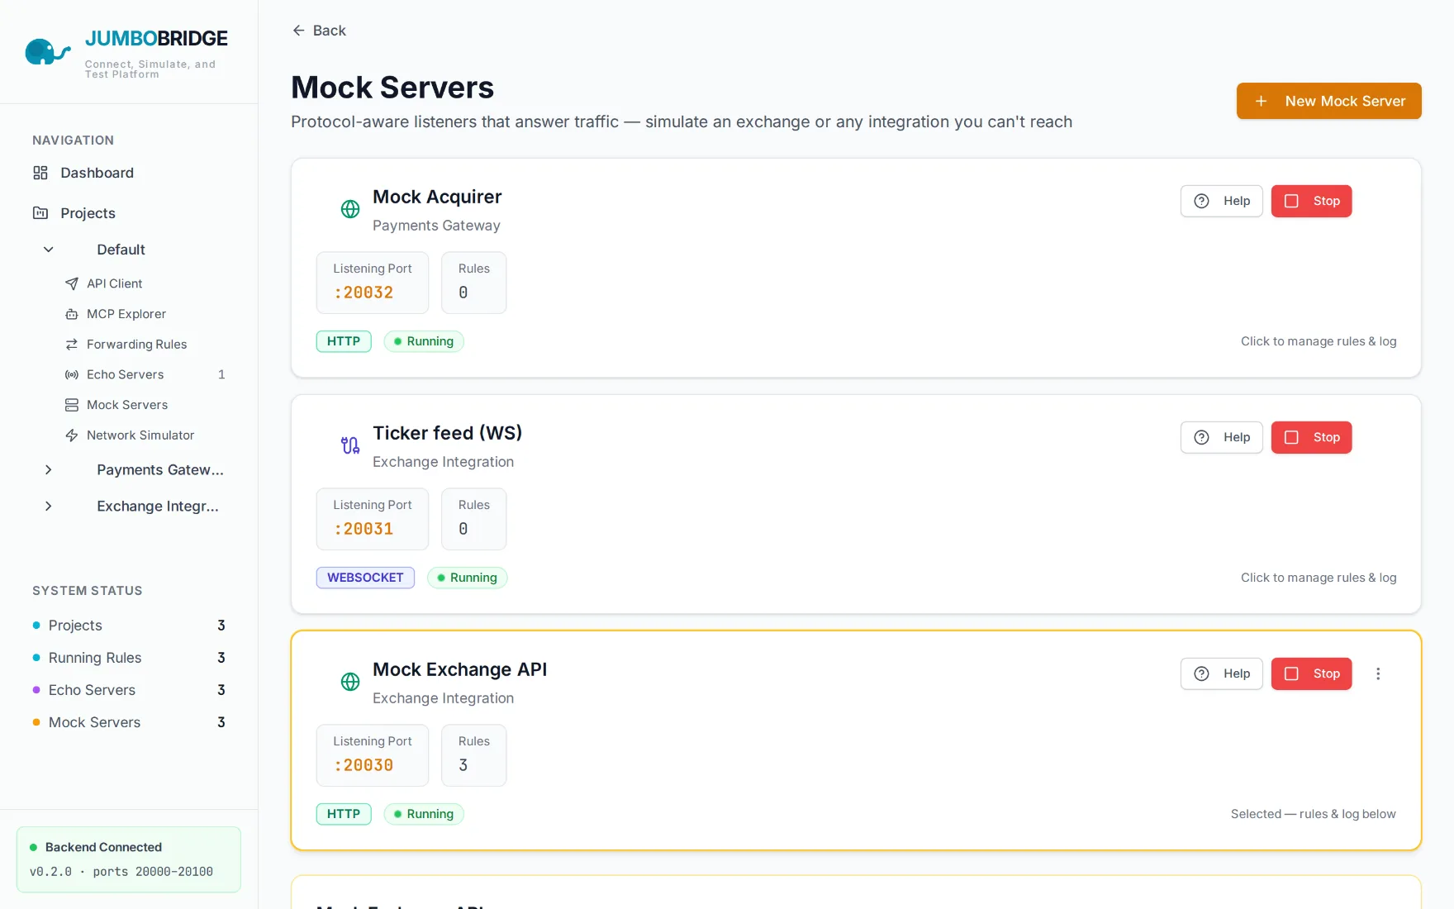Click the Help question icon on Ticker feed
This screenshot has width=1454, height=909.
(x=1202, y=437)
